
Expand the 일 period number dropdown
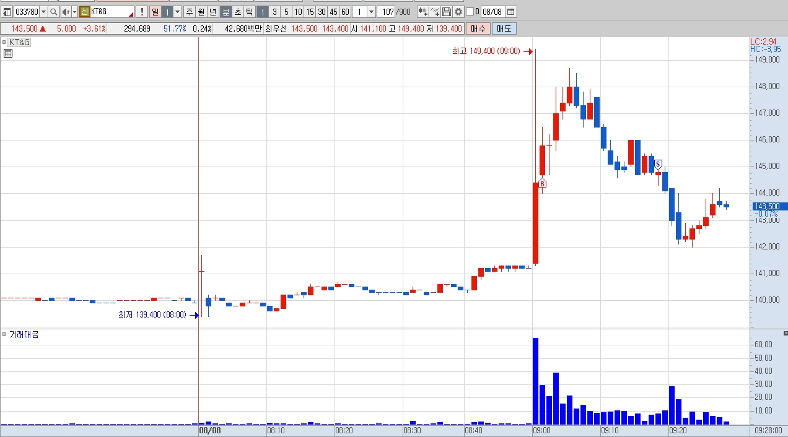point(177,12)
